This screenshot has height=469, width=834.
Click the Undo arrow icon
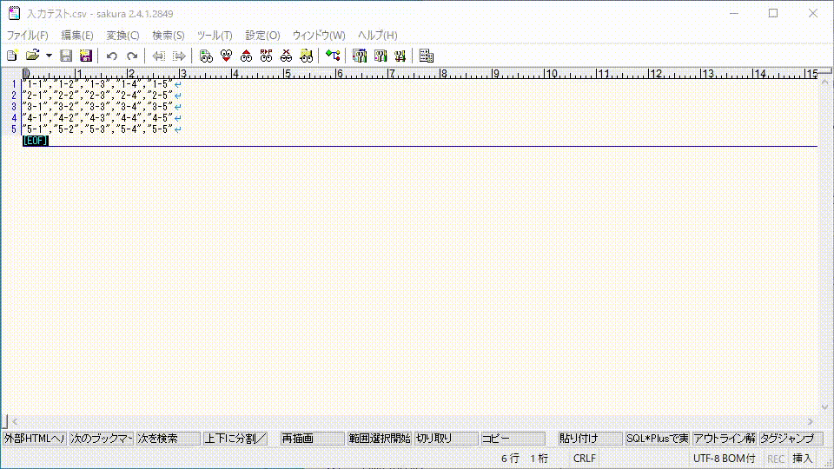point(112,56)
